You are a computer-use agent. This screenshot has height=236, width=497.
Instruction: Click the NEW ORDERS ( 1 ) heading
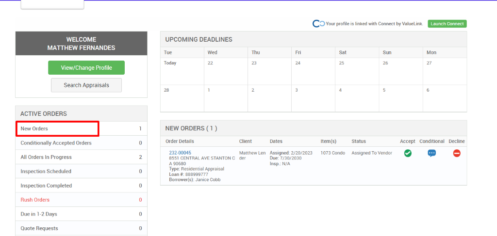point(191,128)
